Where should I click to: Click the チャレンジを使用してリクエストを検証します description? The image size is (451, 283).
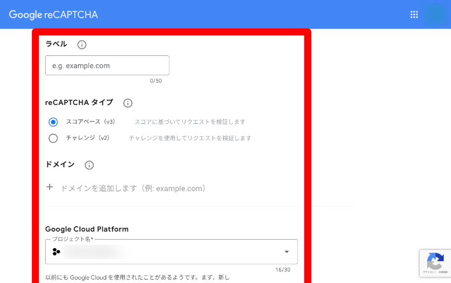click(190, 138)
